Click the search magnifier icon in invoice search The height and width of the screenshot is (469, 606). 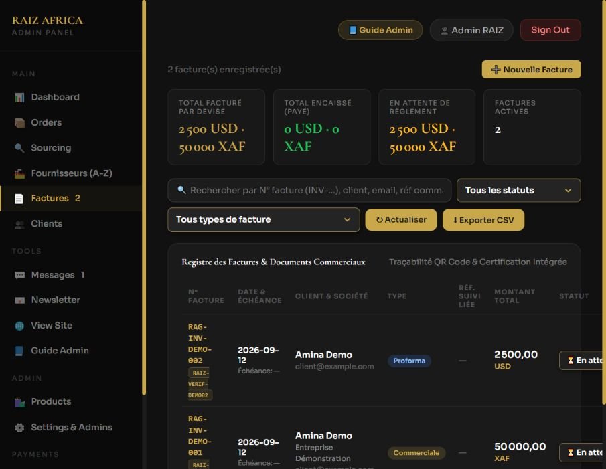(x=181, y=190)
